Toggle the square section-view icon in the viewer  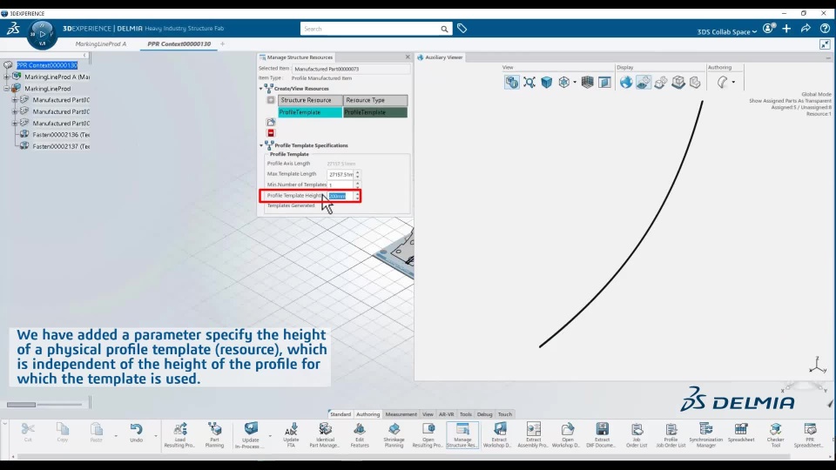(604, 82)
